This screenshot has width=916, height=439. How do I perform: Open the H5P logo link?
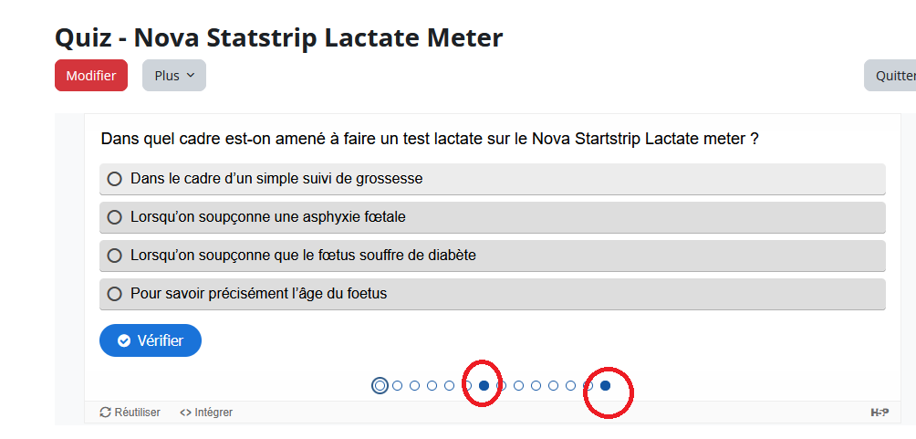point(880,413)
